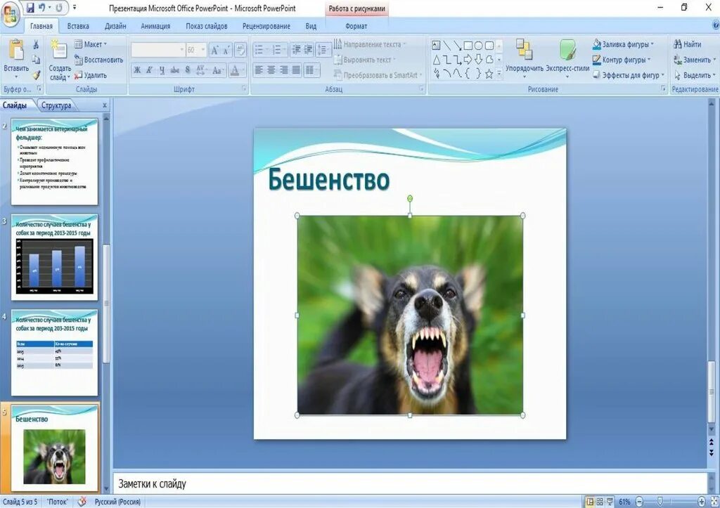Switch to the Дизайн ribbon tab
This screenshot has width=720, height=508.
[115, 26]
